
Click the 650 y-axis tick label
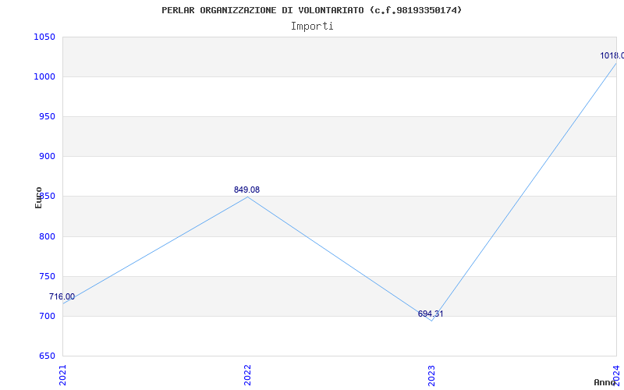47,356
